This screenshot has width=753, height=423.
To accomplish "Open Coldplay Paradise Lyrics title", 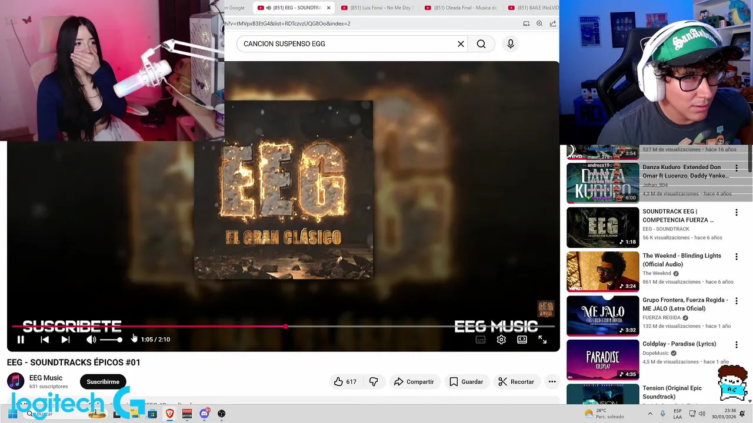I will point(679,344).
